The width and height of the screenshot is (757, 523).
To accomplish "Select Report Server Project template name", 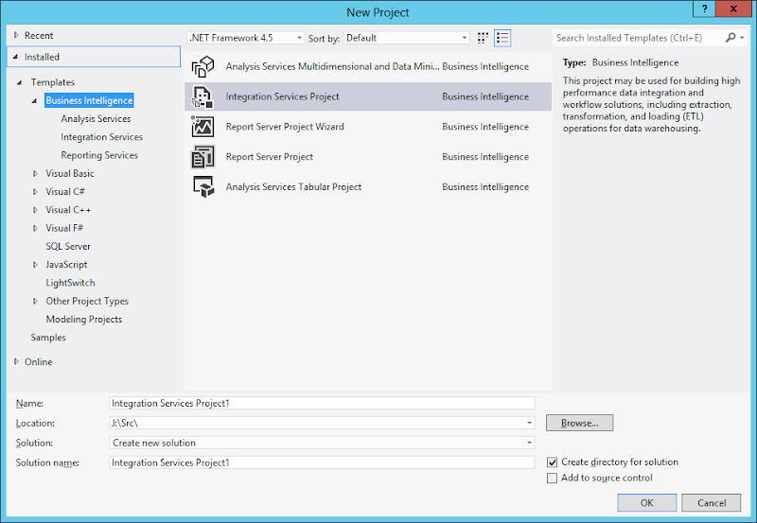I will [x=270, y=157].
